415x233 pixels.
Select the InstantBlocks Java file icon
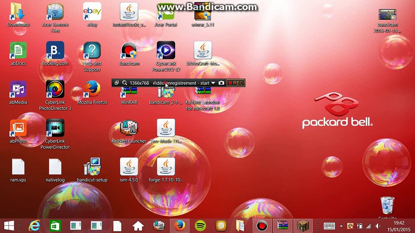click(x=129, y=15)
